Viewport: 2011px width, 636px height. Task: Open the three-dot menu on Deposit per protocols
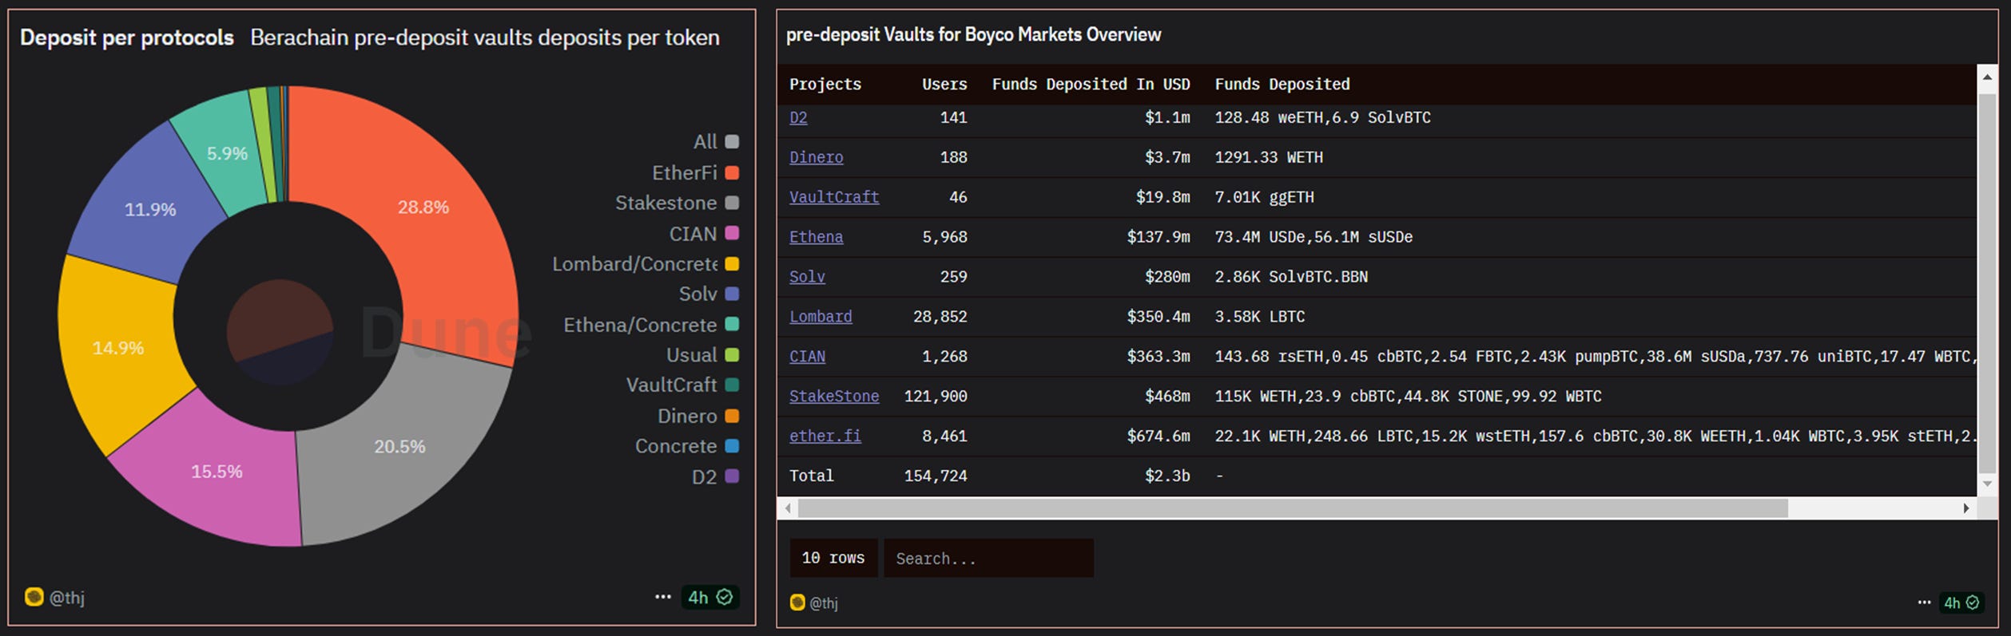coord(662,597)
